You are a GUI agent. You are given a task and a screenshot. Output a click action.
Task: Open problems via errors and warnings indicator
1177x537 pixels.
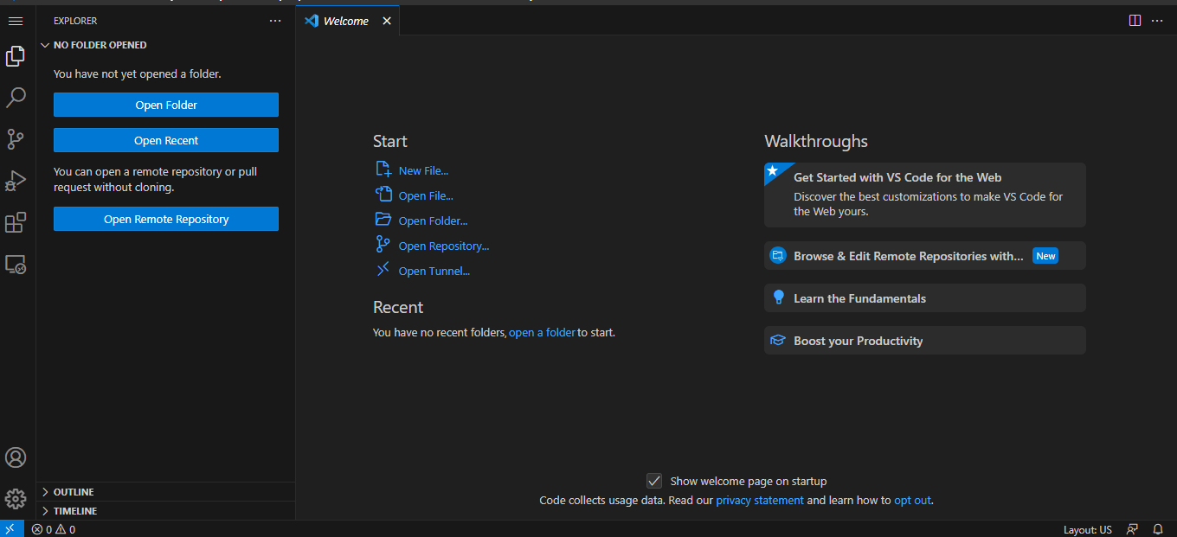(54, 529)
